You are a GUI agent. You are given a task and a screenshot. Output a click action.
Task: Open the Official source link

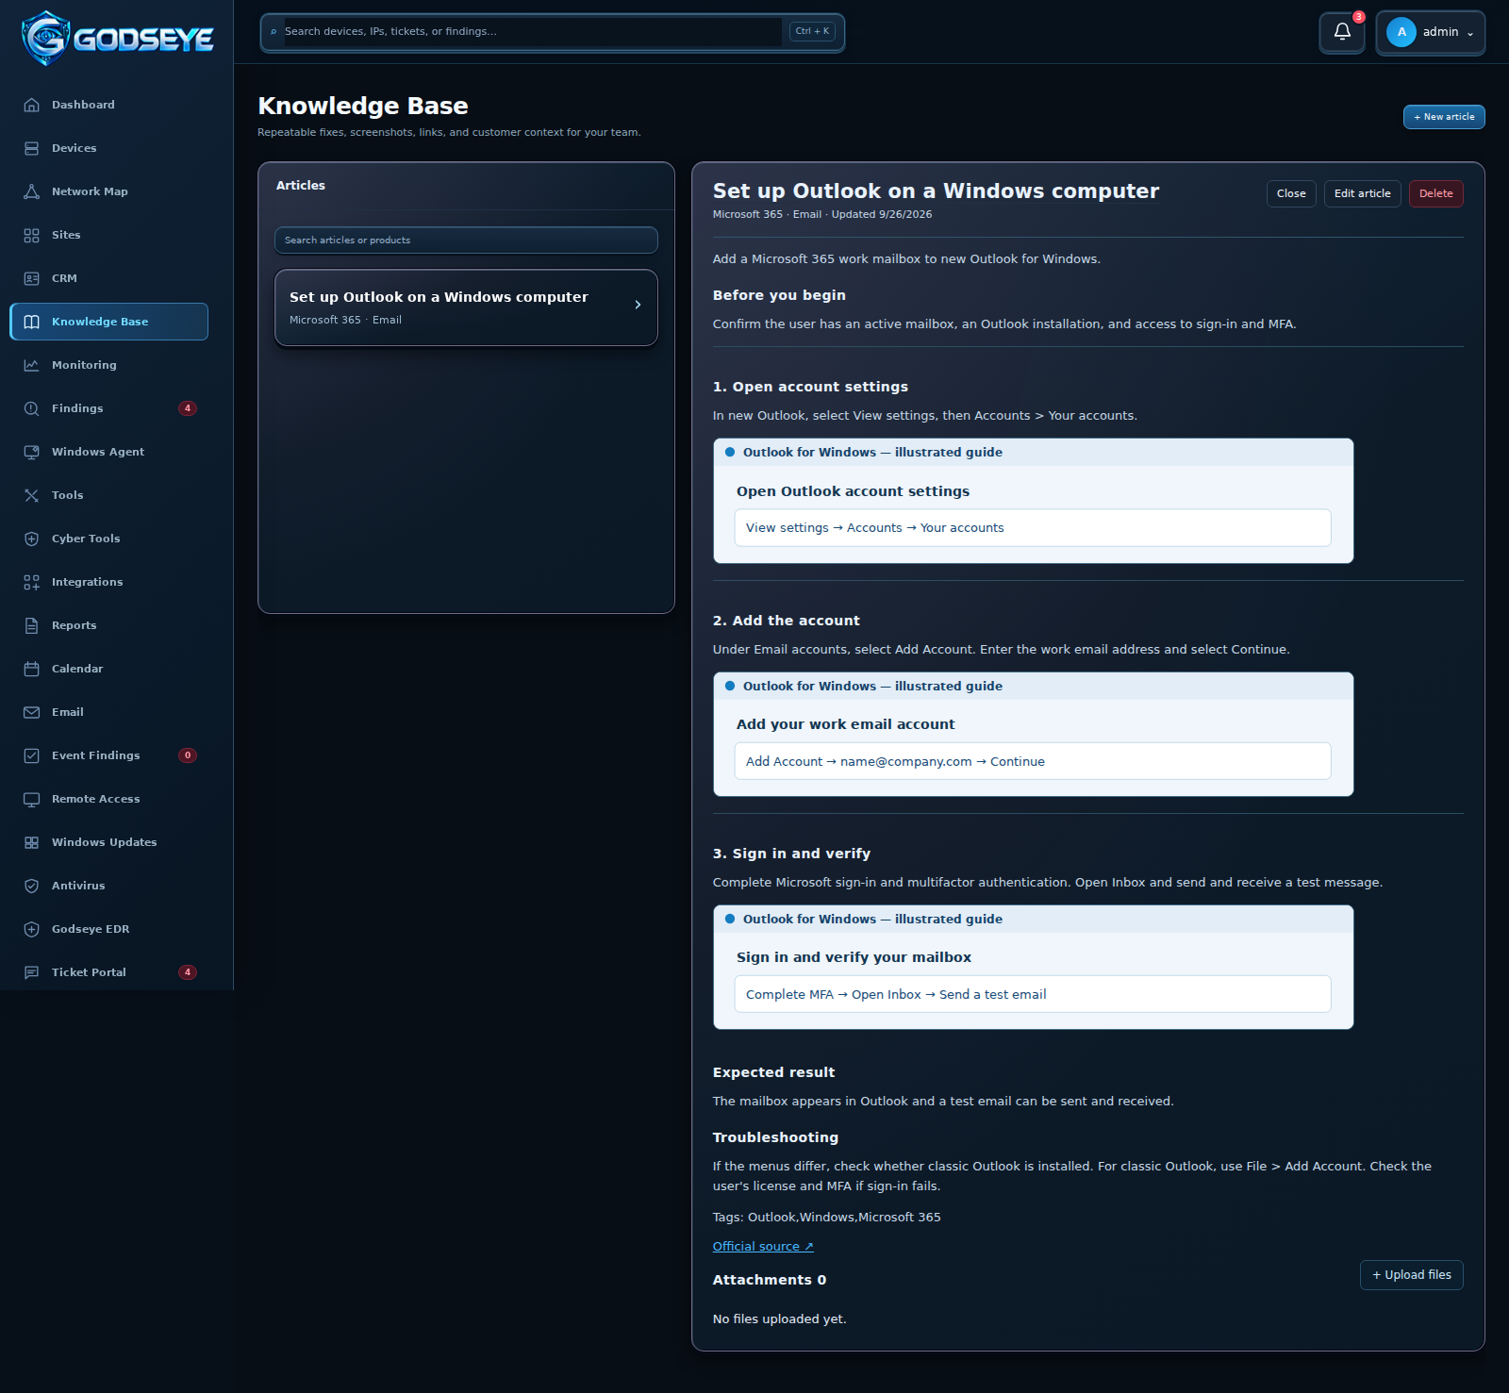pos(762,1247)
